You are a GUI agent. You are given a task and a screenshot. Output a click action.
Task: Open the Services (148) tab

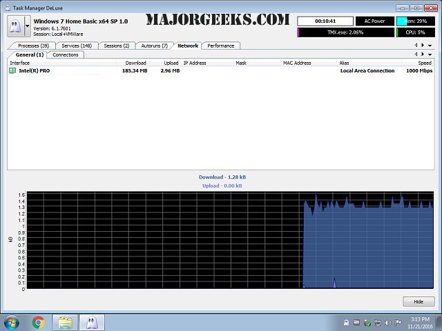click(x=77, y=46)
